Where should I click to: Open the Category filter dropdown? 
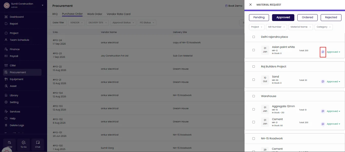pos(323,27)
